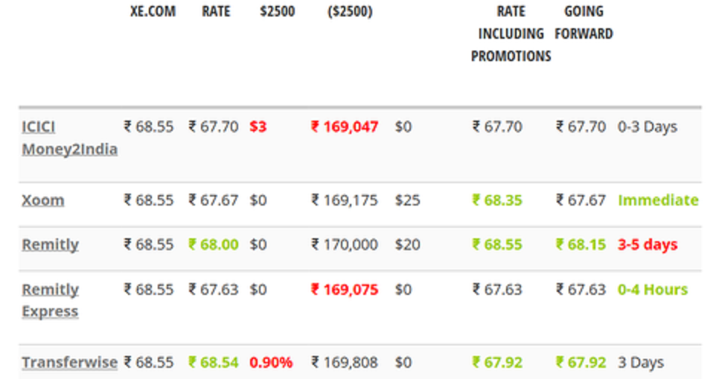Screen dimensions: 722x379
Task: Follow the Transferwise link
Action: pos(69,363)
